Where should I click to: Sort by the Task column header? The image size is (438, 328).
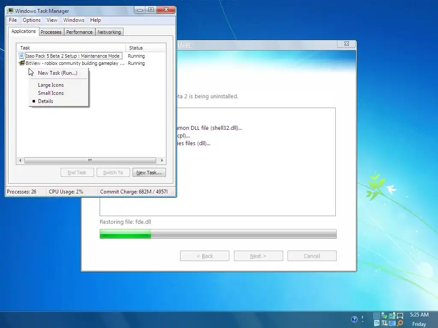(x=71, y=48)
